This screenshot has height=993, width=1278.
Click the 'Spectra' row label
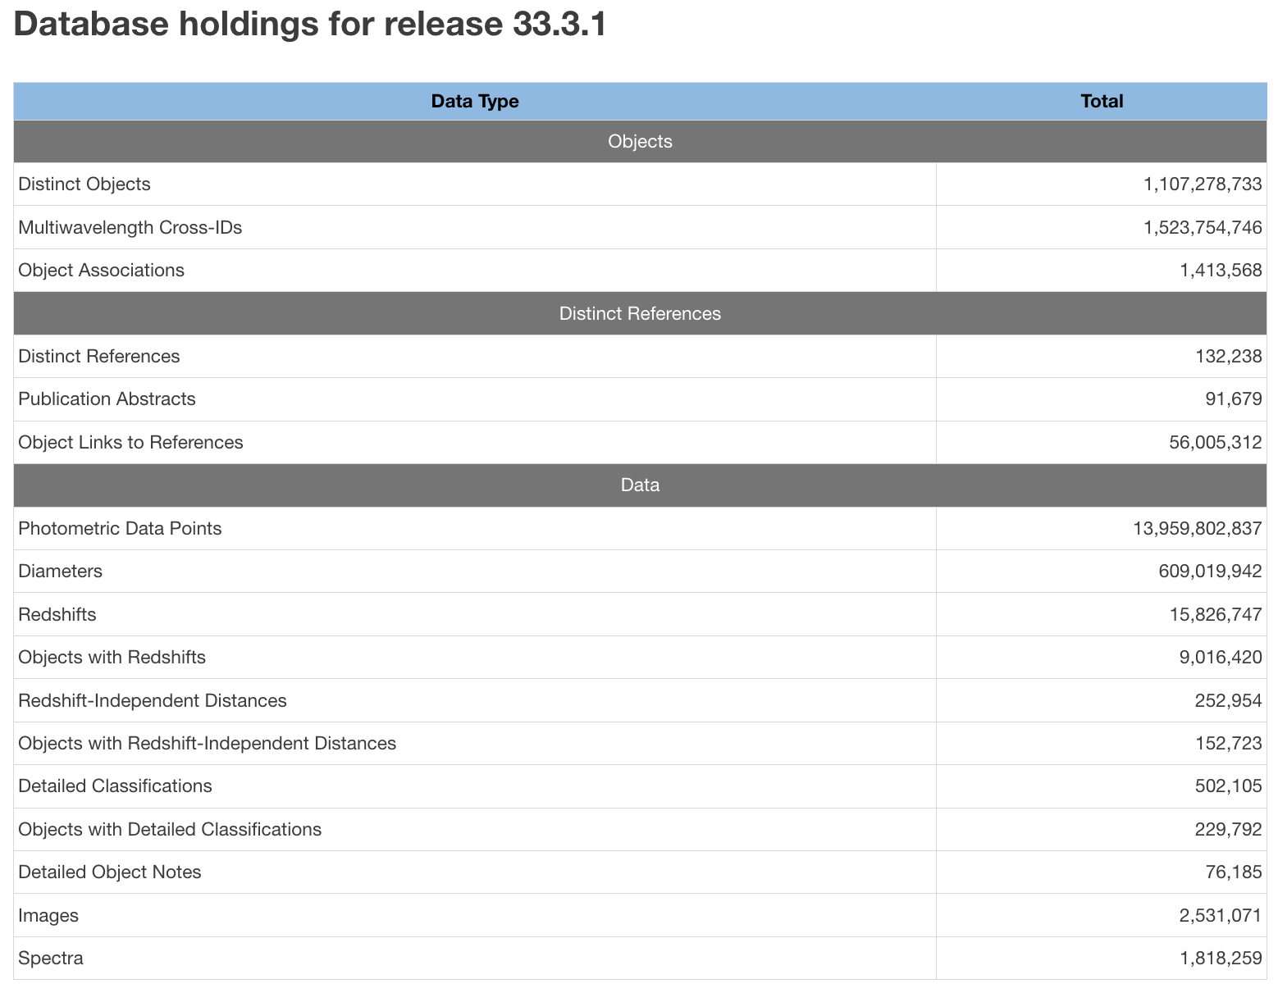(51, 959)
